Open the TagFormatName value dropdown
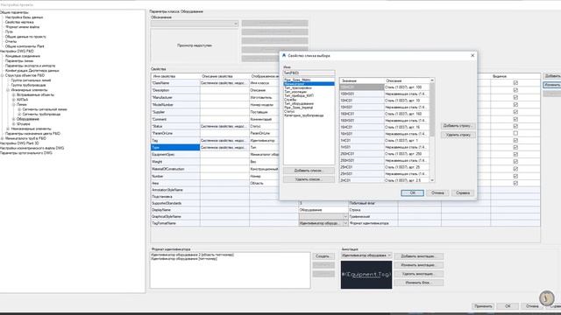This screenshot has height=315, width=561. click(345, 223)
